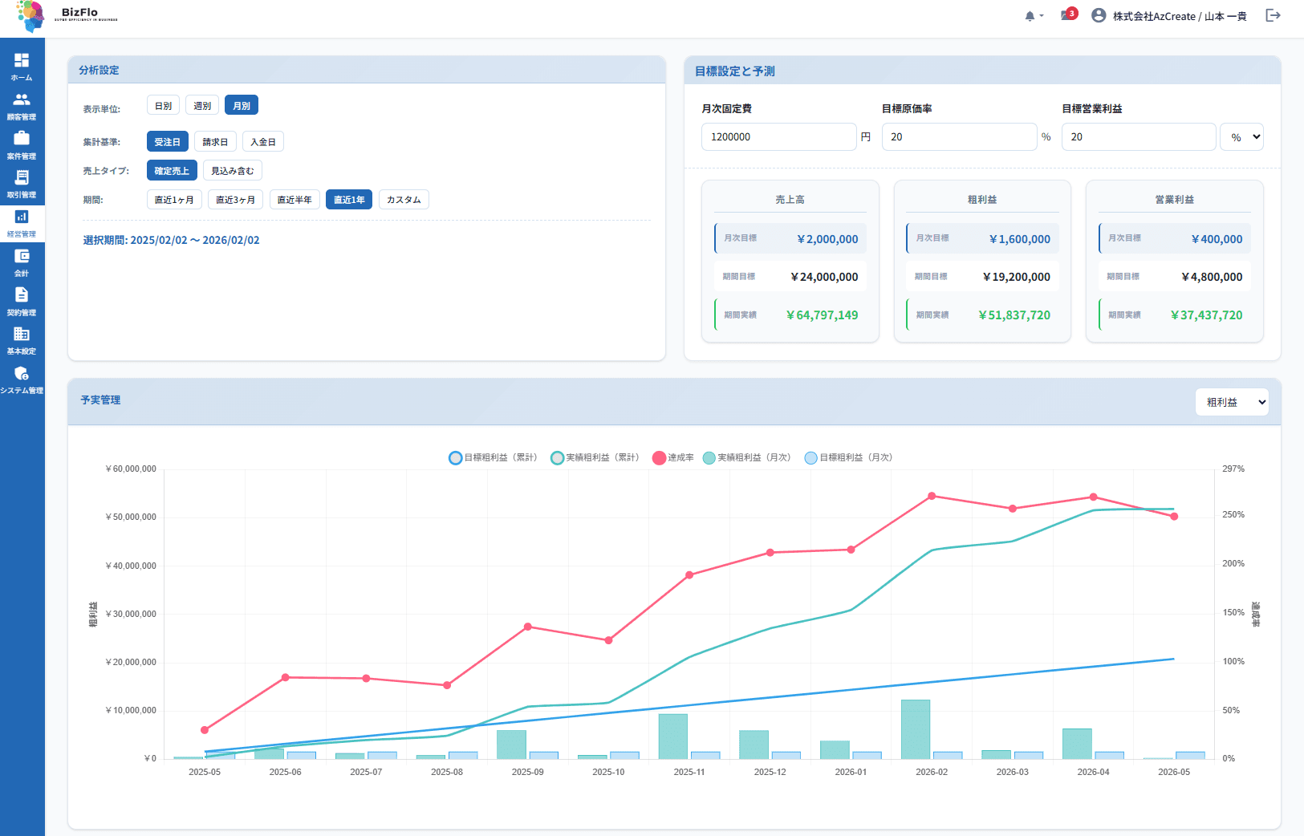Open システム管理 shield icon
The width and height of the screenshot is (1304, 836).
pos(22,373)
